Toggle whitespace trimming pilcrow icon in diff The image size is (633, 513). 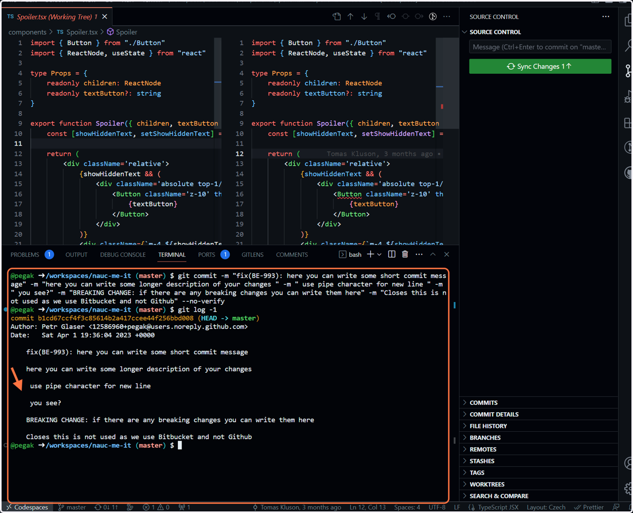click(x=378, y=17)
